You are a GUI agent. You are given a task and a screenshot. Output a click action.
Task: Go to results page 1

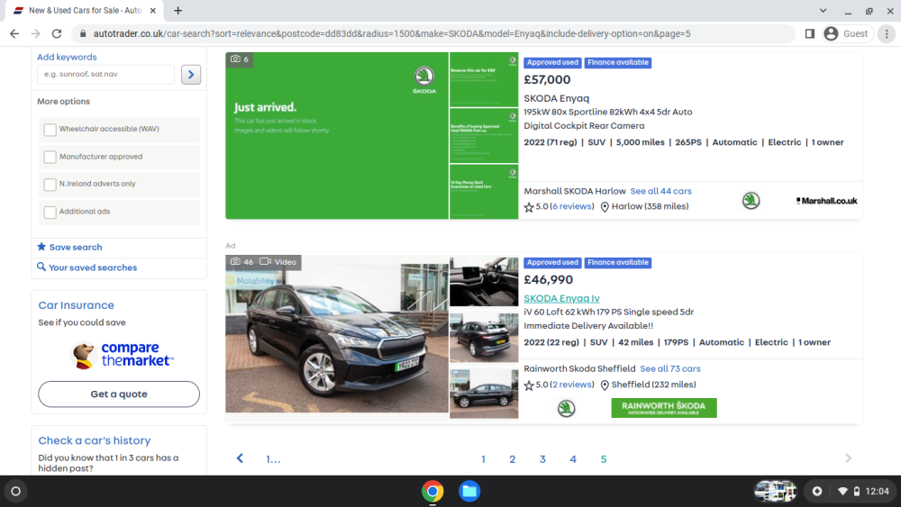[x=483, y=459]
